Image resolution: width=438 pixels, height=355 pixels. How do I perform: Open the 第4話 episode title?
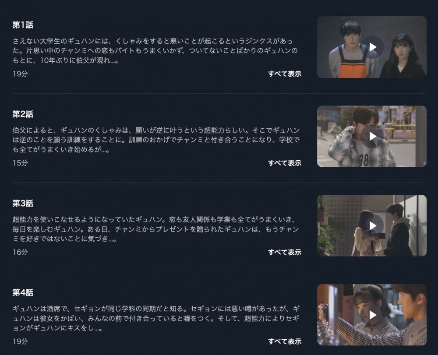pyautogui.click(x=23, y=292)
